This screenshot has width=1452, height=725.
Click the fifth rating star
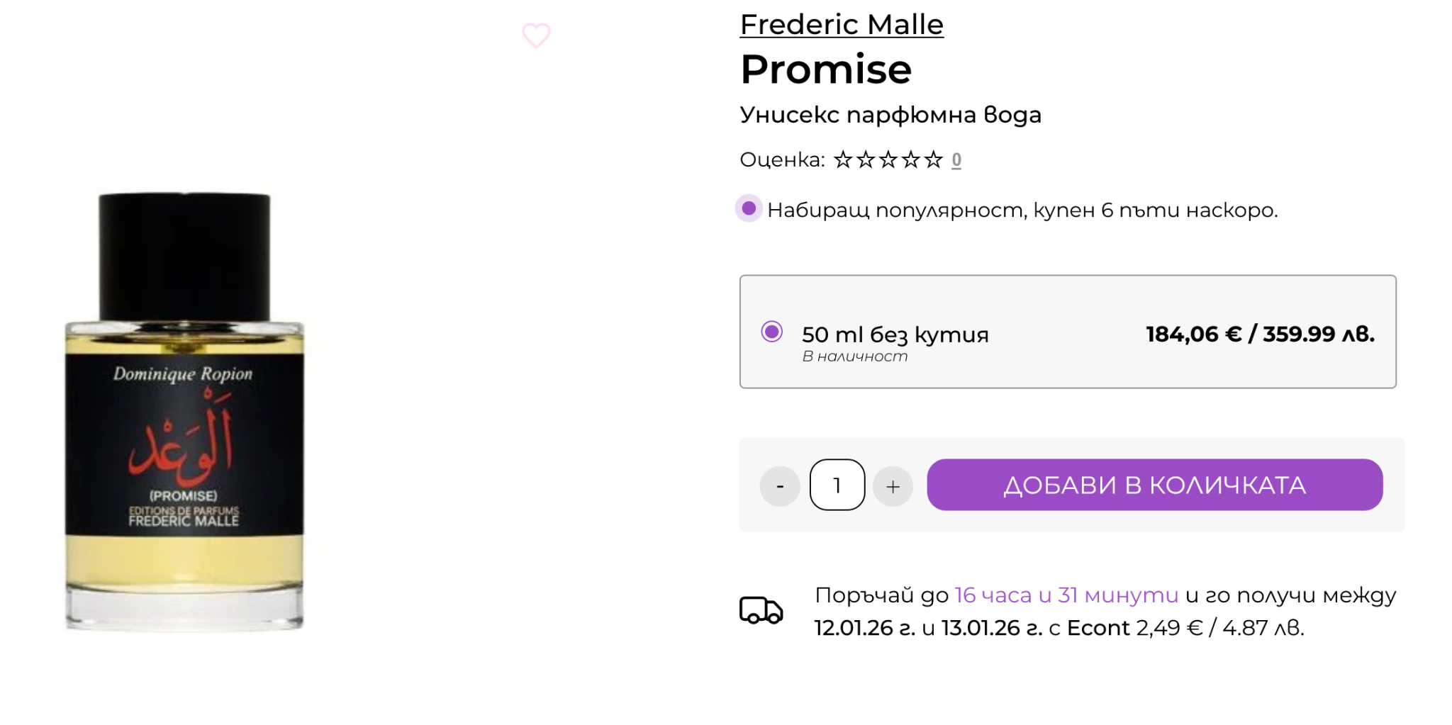tap(933, 160)
